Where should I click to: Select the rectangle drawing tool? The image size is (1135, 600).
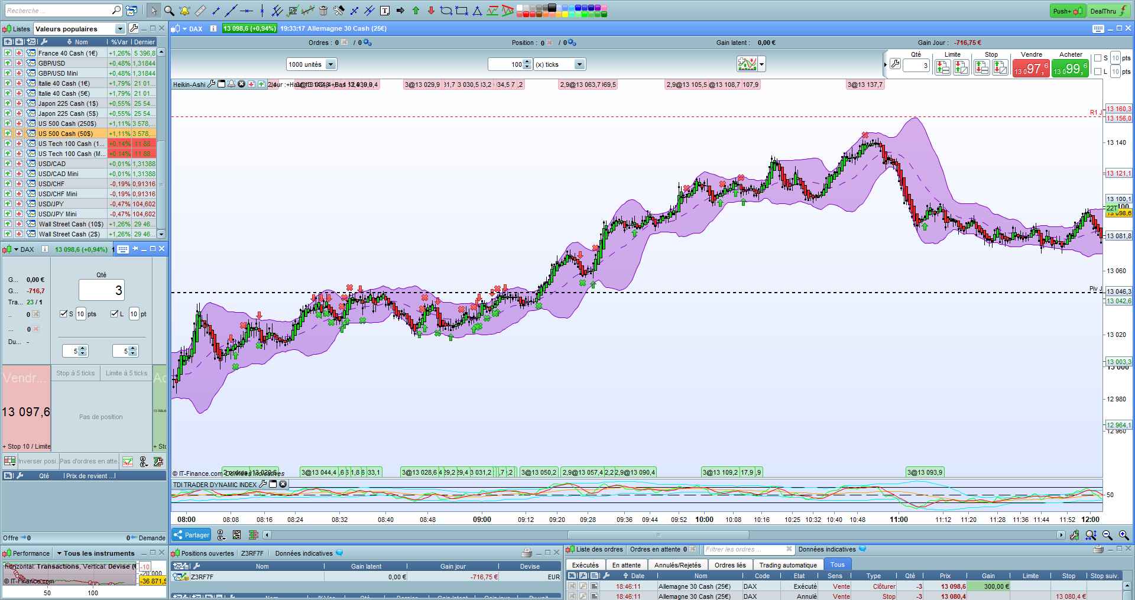pos(462,11)
